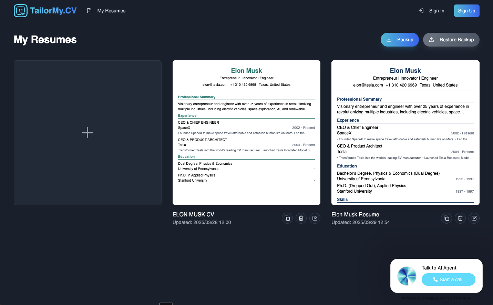This screenshot has height=305, width=493.
Task: Click the upload icon in Restore Backup
Action: (431, 40)
